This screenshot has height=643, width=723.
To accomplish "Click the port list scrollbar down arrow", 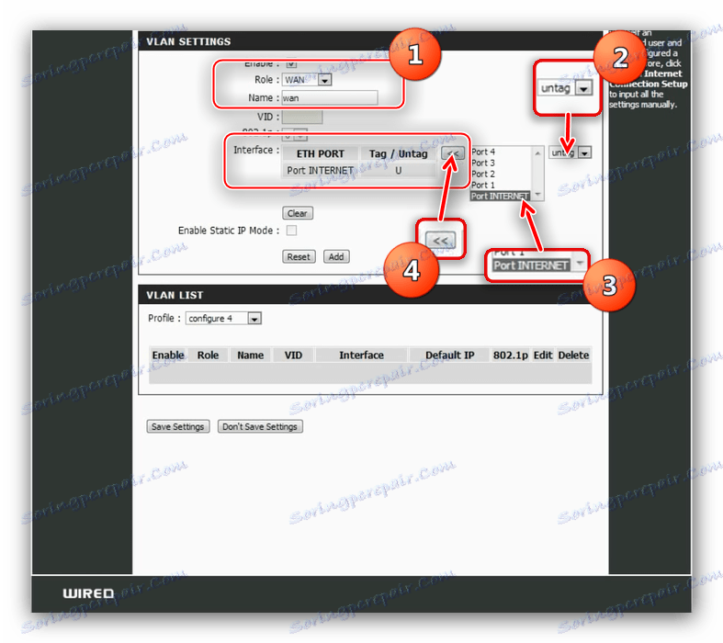I will 537,195.
